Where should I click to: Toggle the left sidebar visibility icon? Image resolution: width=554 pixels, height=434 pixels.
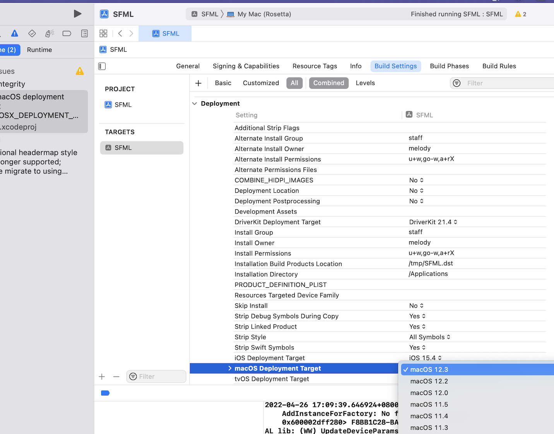(102, 66)
